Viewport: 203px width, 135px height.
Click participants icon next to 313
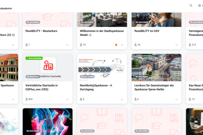[190, 45]
